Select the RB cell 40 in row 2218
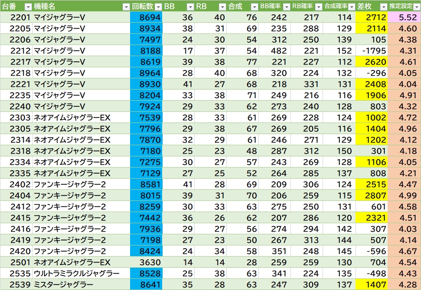Screen dimensions: 421x290 [x=210, y=73]
